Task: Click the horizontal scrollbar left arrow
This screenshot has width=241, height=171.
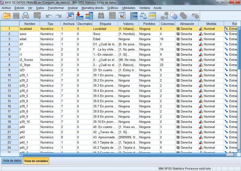Action: (21, 154)
